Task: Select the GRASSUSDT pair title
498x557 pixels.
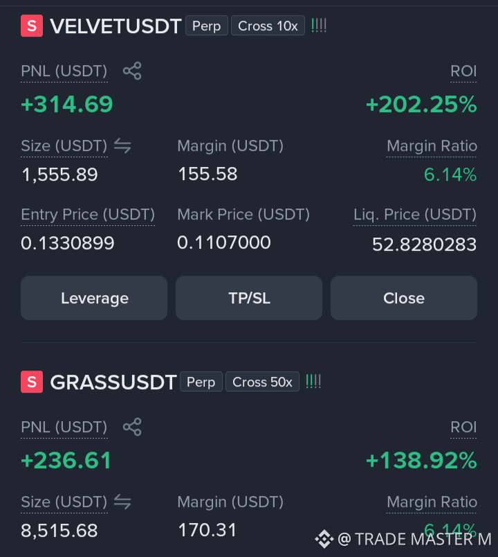Action: [x=113, y=382]
